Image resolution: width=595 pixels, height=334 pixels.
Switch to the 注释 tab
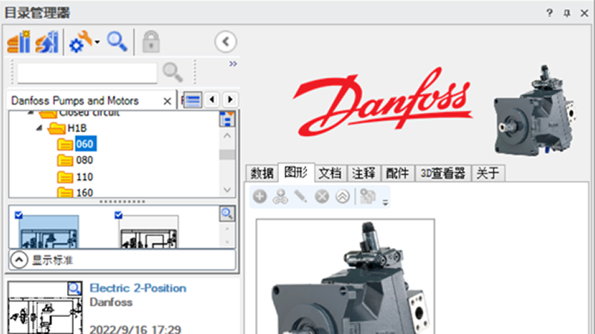tap(364, 174)
